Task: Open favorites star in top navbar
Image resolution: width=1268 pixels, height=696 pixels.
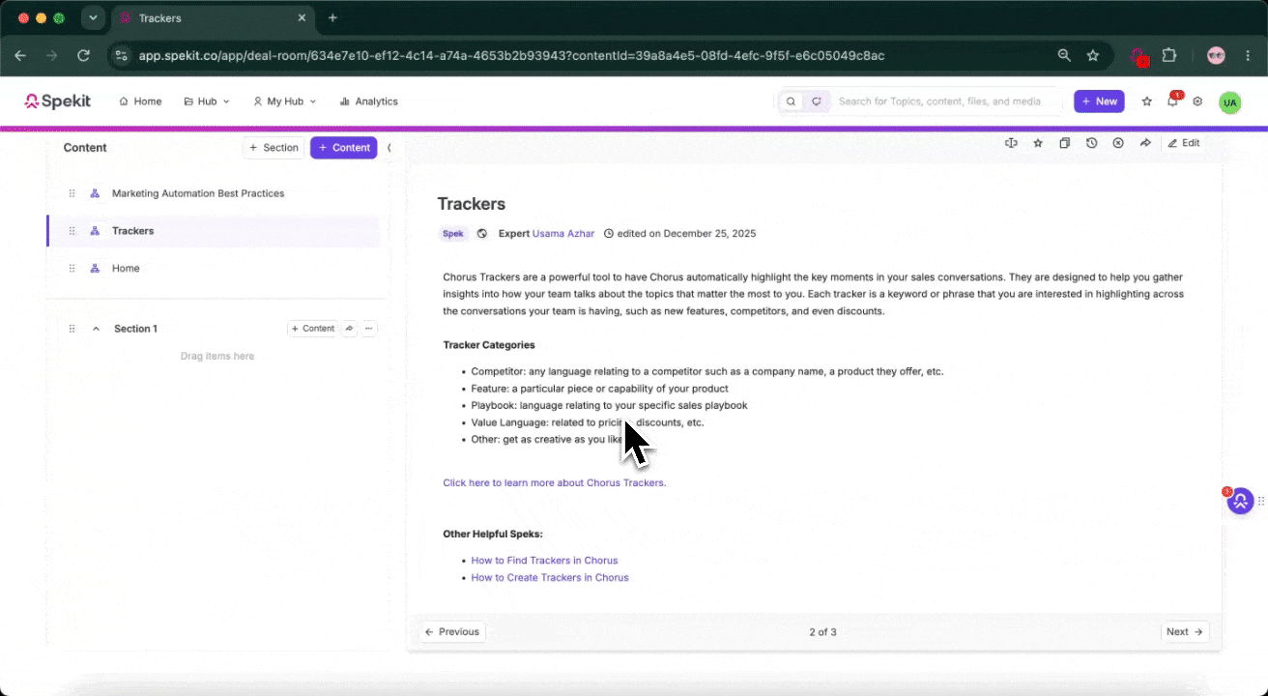Action: (1147, 101)
